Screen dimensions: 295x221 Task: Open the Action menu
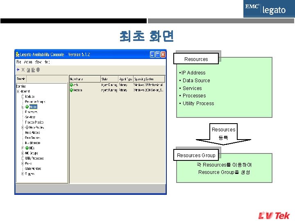[x=28, y=62]
